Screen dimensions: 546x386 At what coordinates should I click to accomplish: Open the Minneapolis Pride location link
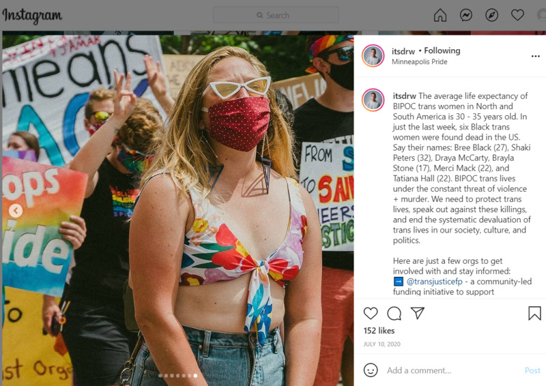coord(419,61)
